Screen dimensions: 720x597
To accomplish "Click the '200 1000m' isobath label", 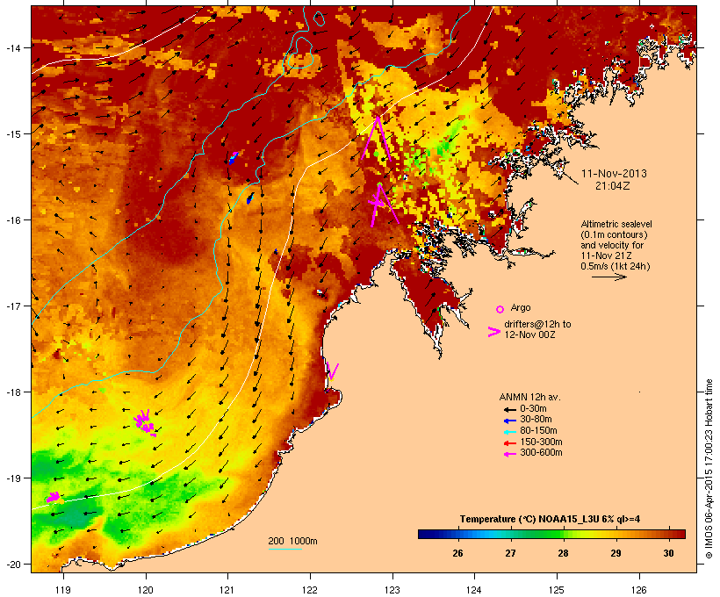I will click(292, 541).
